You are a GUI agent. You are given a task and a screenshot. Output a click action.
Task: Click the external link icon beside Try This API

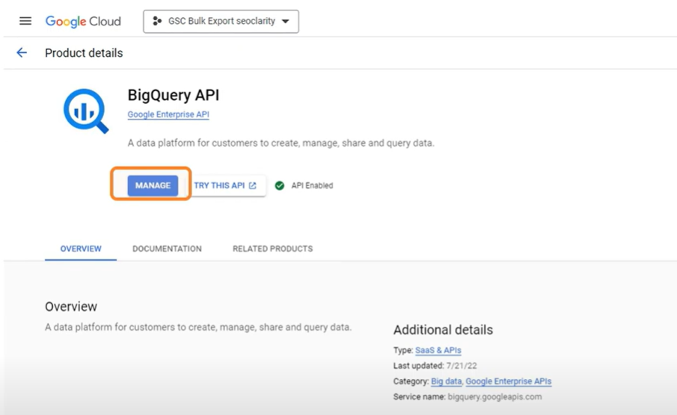[253, 185]
